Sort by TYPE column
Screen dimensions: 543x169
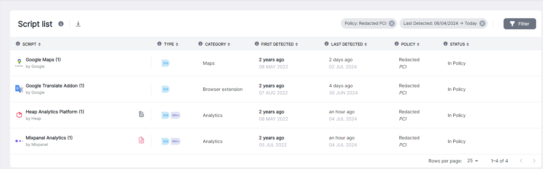(177, 44)
